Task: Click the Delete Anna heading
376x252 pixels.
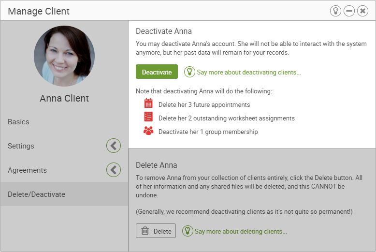Action: coord(157,165)
